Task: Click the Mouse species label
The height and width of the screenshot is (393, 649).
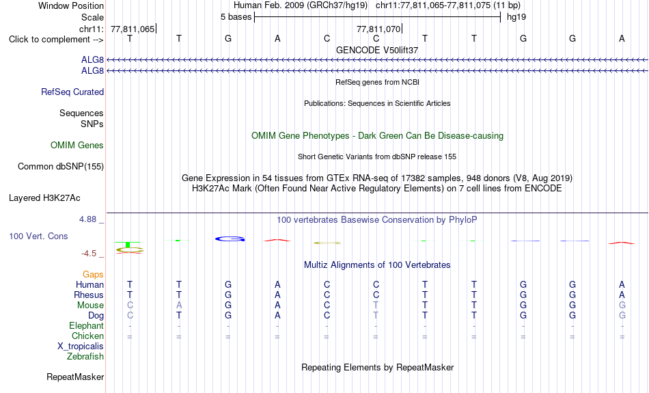Action: pyautogui.click(x=90, y=306)
